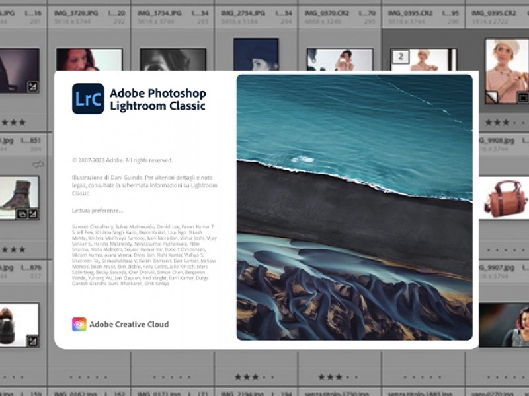
Task: Click the 'IMG_2734.JPG' file name
Action: tap(243, 13)
